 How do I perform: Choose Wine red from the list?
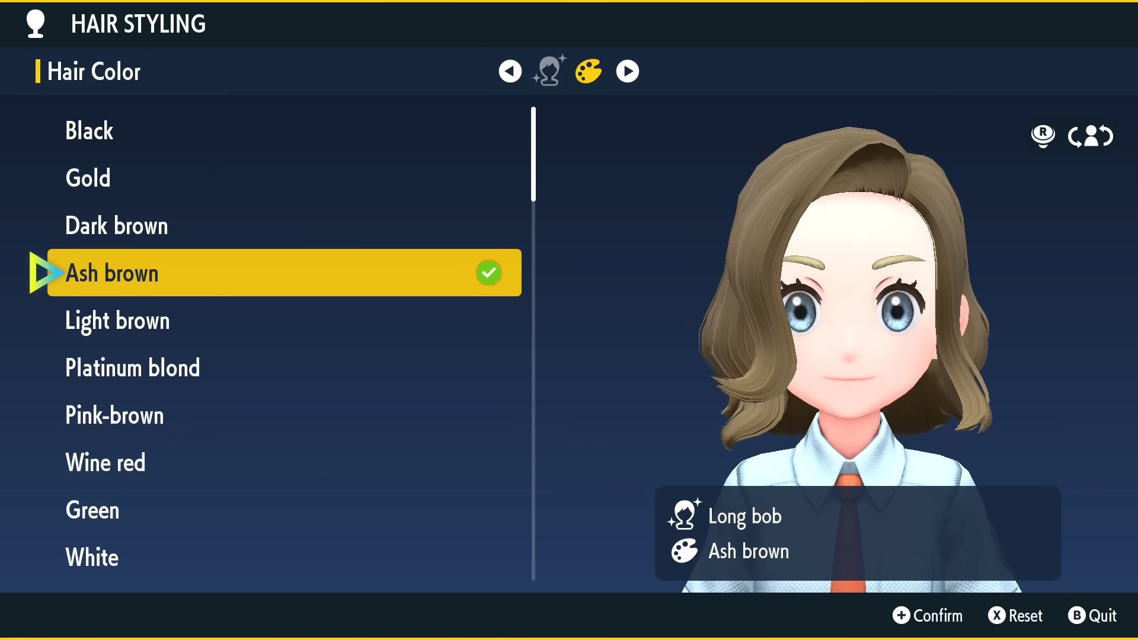point(105,463)
